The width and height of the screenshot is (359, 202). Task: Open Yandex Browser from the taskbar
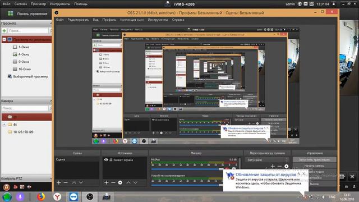coord(57,197)
